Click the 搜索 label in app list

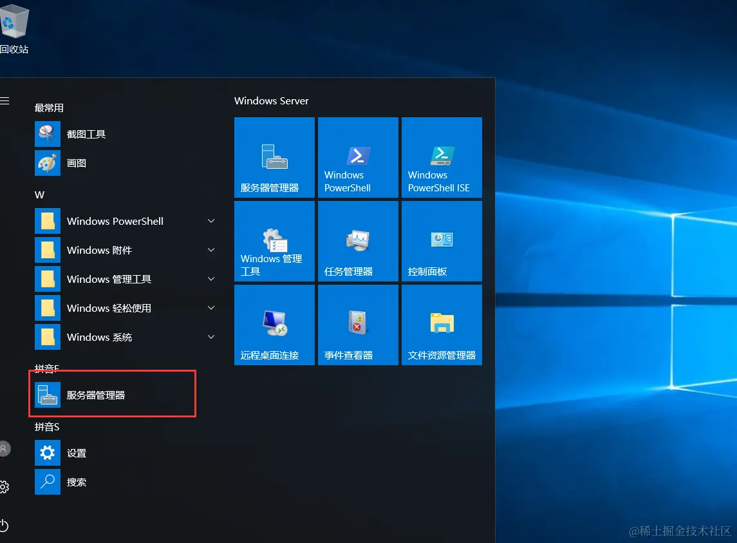coord(77,482)
